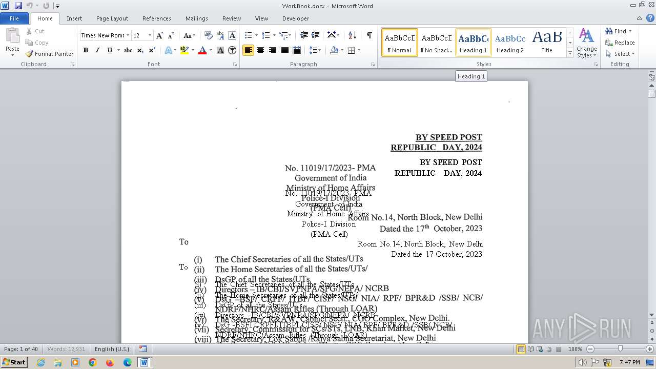Select the Format Painter tool
The width and height of the screenshot is (656, 369).
[50, 54]
